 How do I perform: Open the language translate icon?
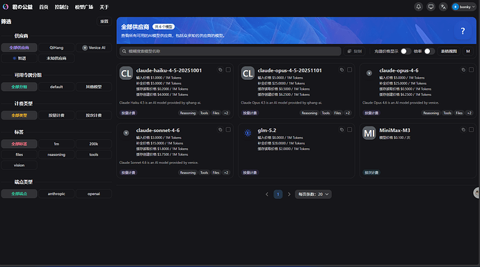(x=443, y=7)
